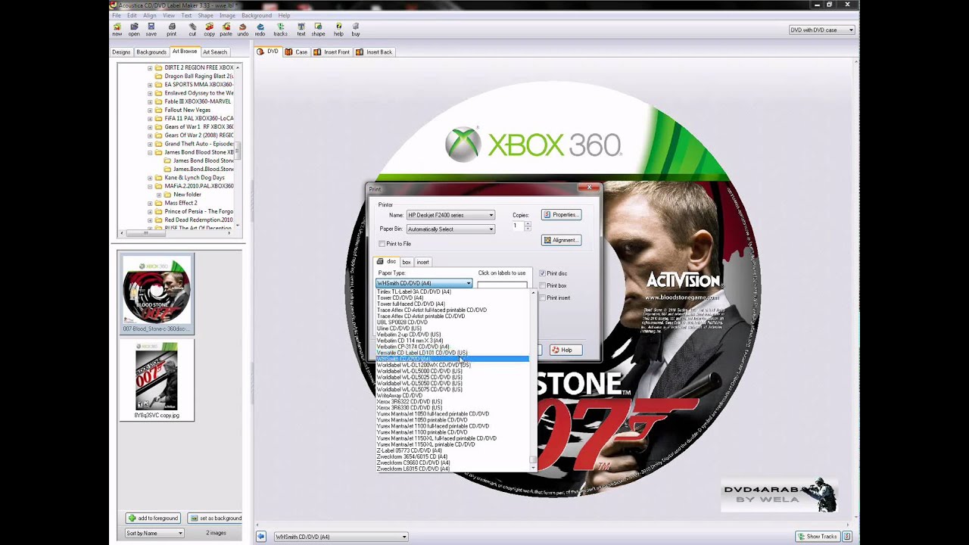
Task: Select the Fallout New Vegas folder
Action: point(187,110)
